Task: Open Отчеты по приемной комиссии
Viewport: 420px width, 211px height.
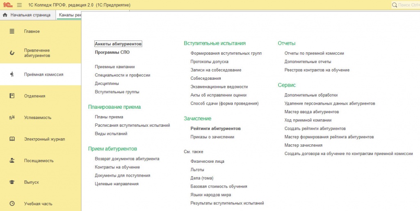Action: coord(314,54)
